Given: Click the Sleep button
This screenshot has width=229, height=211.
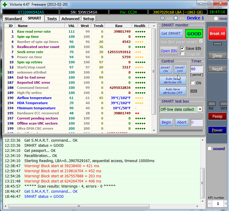Looking at the screenshot, I should 217,56.
